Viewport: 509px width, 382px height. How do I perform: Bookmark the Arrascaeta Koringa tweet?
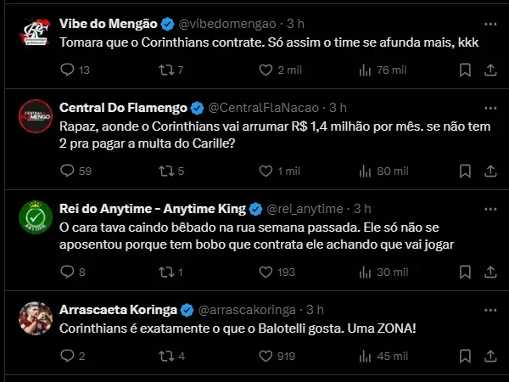point(464,356)
